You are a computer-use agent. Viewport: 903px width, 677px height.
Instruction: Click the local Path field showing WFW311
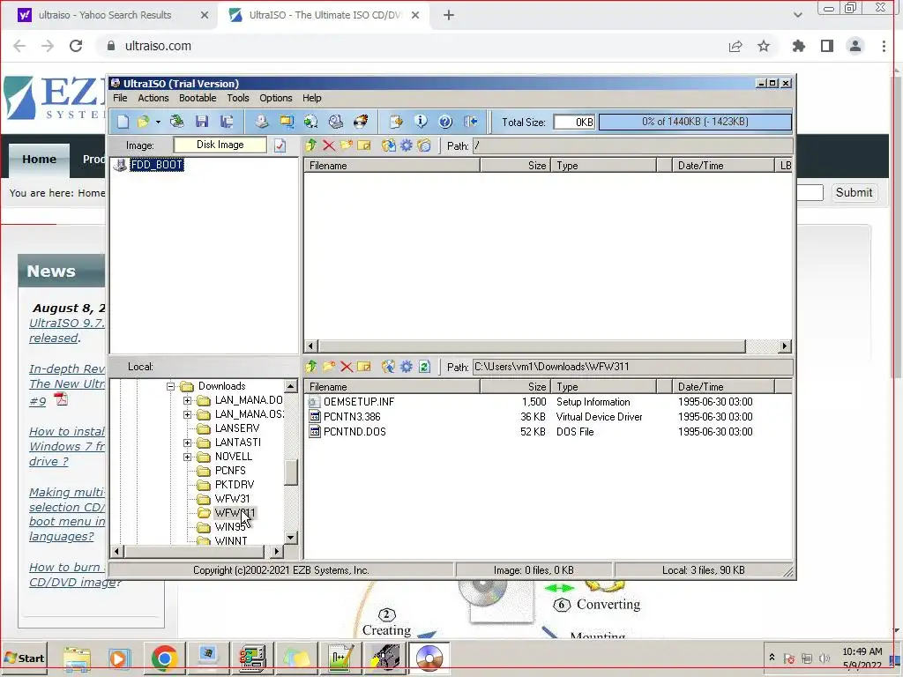click(x=632, y=367)
